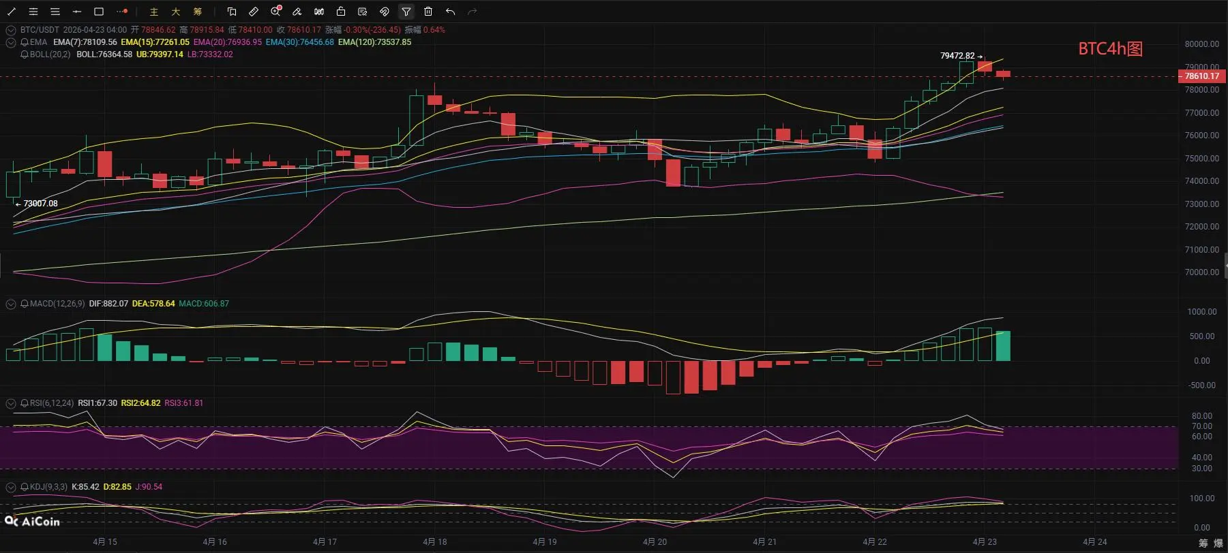Click the EMA(30) value 76456.68
1228x553 pixels.
300,42
